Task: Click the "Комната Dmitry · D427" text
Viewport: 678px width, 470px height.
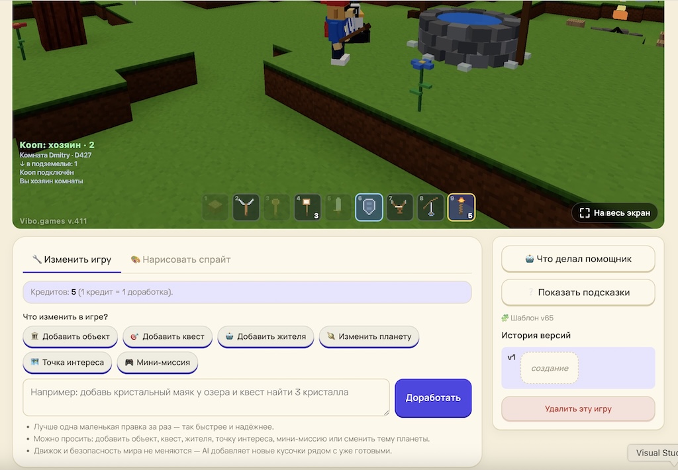Action: tap(56, 155)
